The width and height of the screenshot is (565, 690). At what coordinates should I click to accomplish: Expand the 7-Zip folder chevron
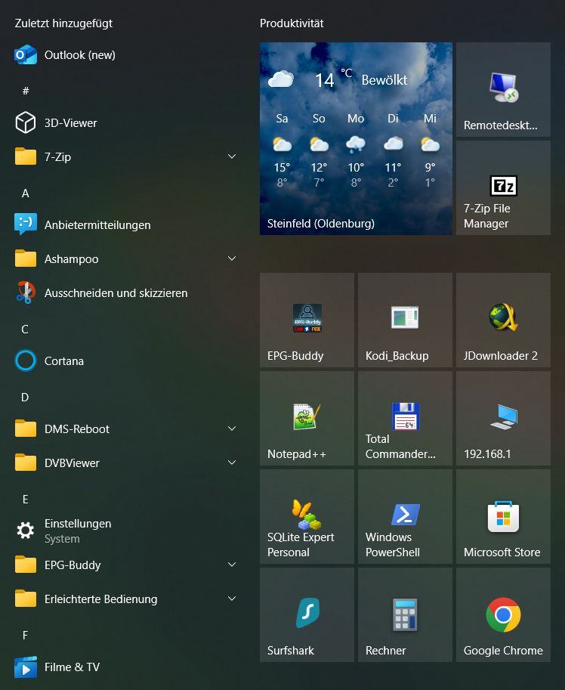tap(232, 156)
